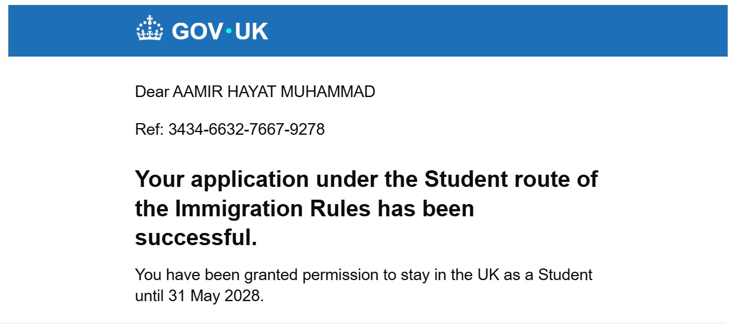
Task: Click the word "Dear" in greeting
Action: (152, 92)
